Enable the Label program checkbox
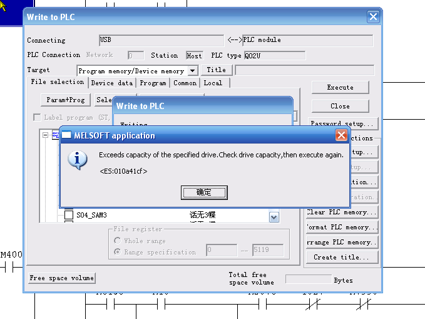Screen dimensions: 425x319 (x=37, y=118)
